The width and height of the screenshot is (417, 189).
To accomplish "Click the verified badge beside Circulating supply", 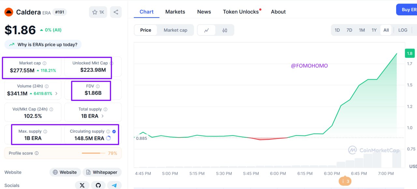I will click(x=114, y=131).
